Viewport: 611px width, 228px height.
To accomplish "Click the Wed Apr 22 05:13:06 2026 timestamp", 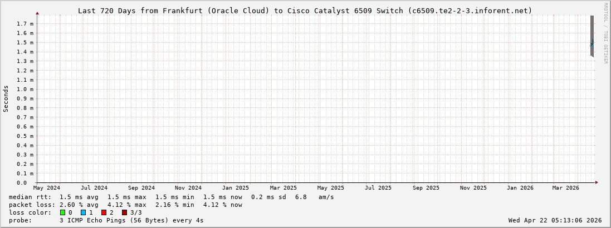I will point(555,220).
